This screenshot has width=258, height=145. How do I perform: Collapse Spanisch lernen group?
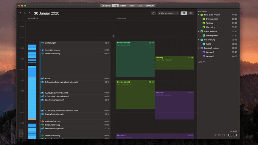(199, 48)
